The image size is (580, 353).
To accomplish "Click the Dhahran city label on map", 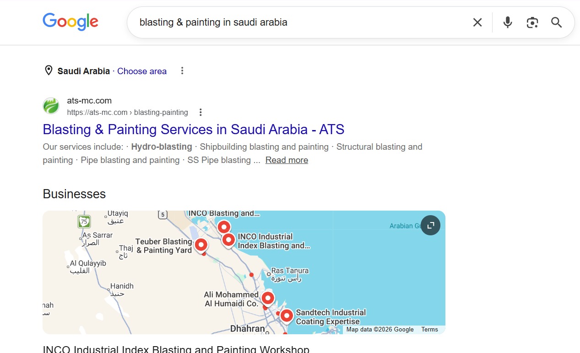I will coord(248,329).
